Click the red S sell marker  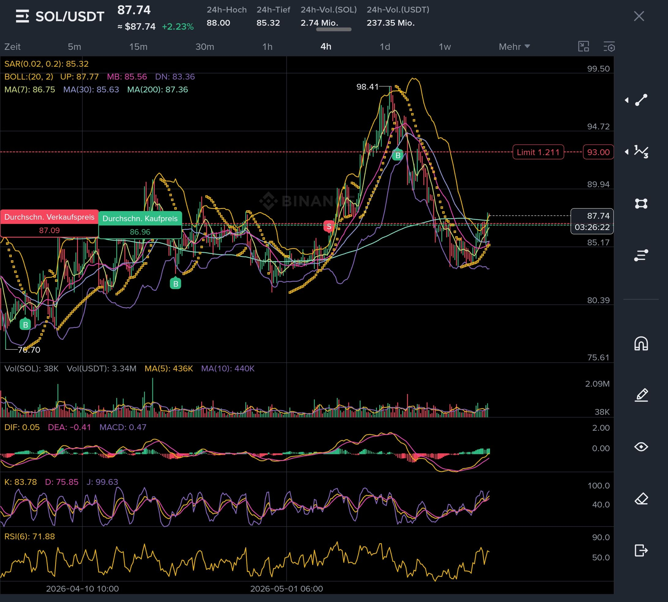click(329, 227)
